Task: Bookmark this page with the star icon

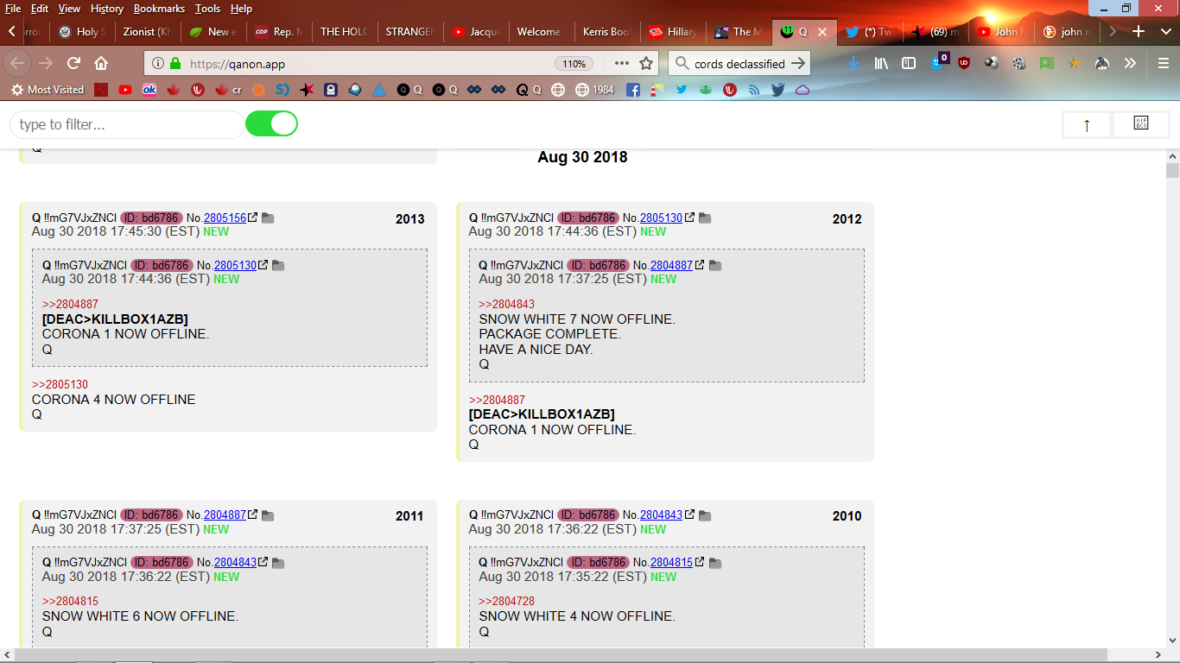Action: [x=646, y=63]
